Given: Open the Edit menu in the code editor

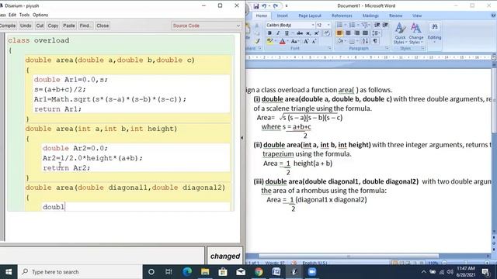Looking at the screenshot, I should click(12, 15).
